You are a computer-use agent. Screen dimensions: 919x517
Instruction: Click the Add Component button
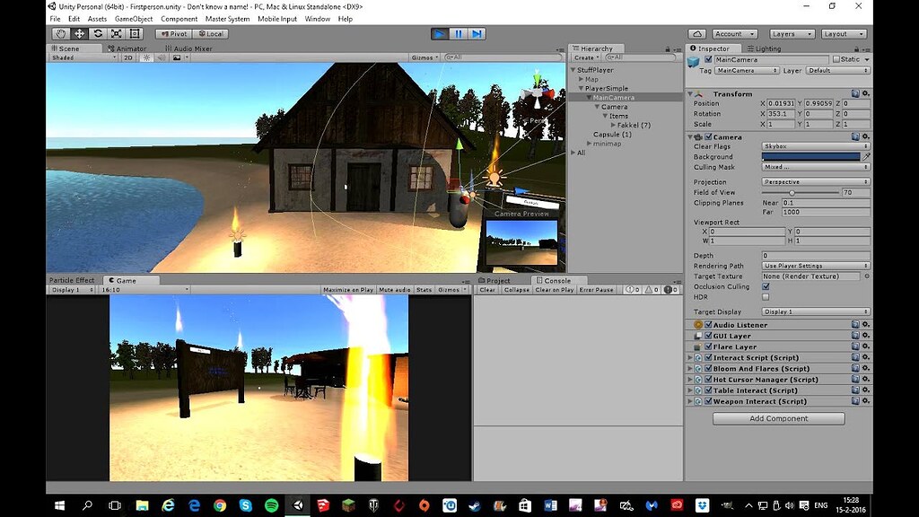777,418
